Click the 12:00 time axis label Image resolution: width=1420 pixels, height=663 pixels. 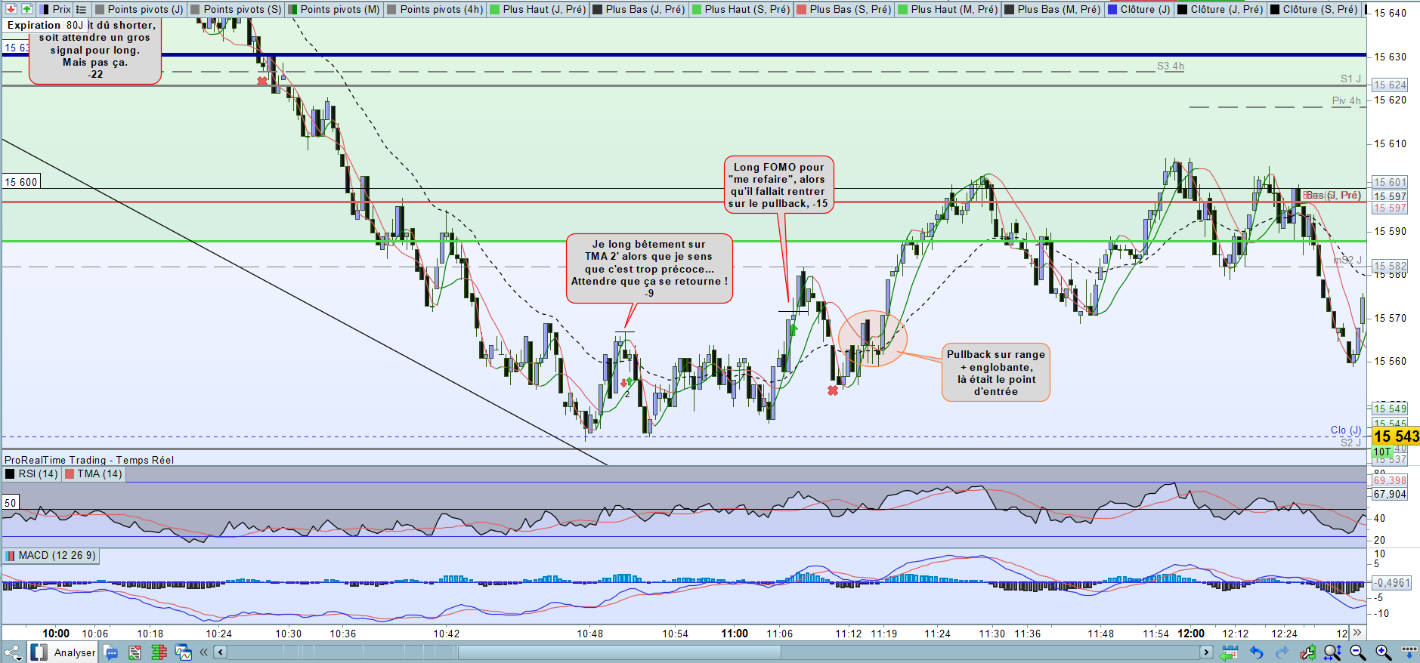(x=1191, y=634)
